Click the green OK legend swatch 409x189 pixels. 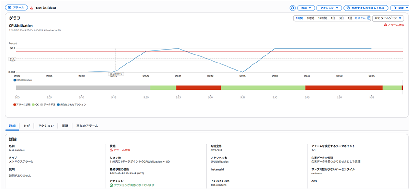coord(33,104)
